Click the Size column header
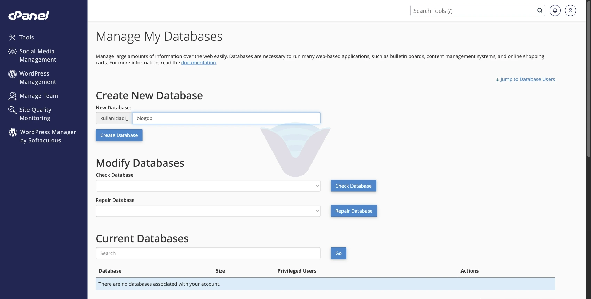The height and width of the screenshot is (299, 591). (220, 271)
